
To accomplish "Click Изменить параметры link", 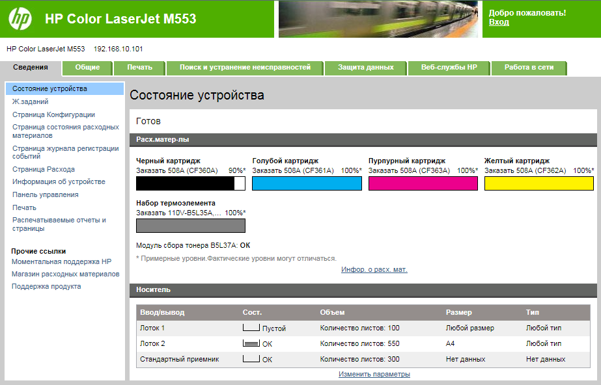I will (374, 374).
